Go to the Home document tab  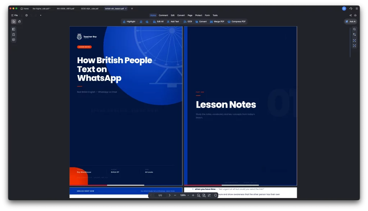pyautogui.click(x=25, y=9)
